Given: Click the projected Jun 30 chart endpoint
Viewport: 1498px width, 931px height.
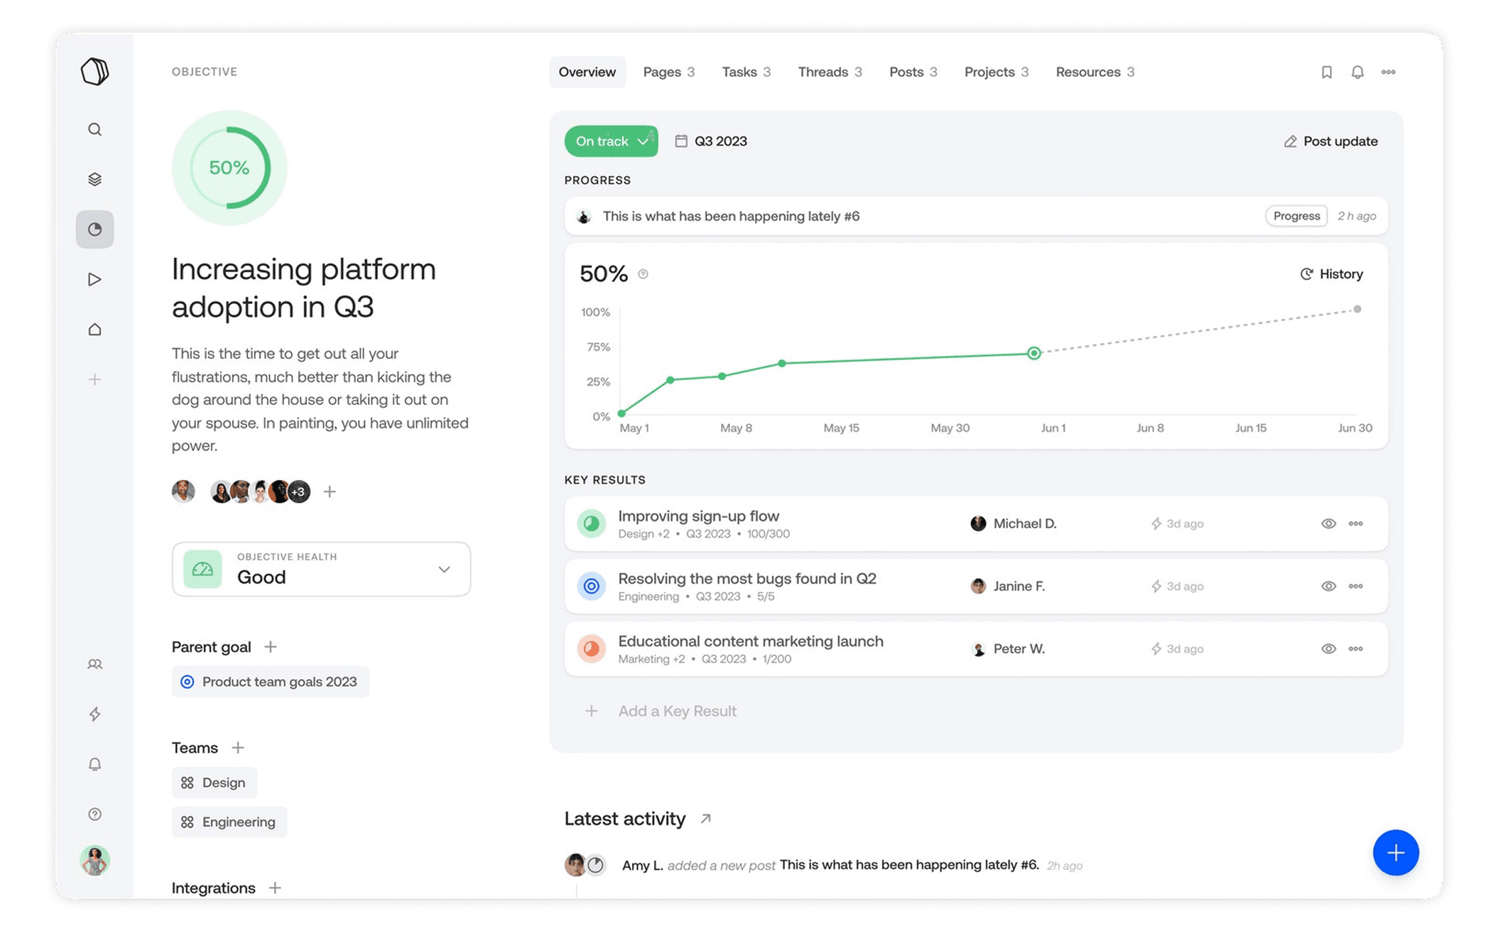Looking at the screenshot, I should (x=1357, y=309).
